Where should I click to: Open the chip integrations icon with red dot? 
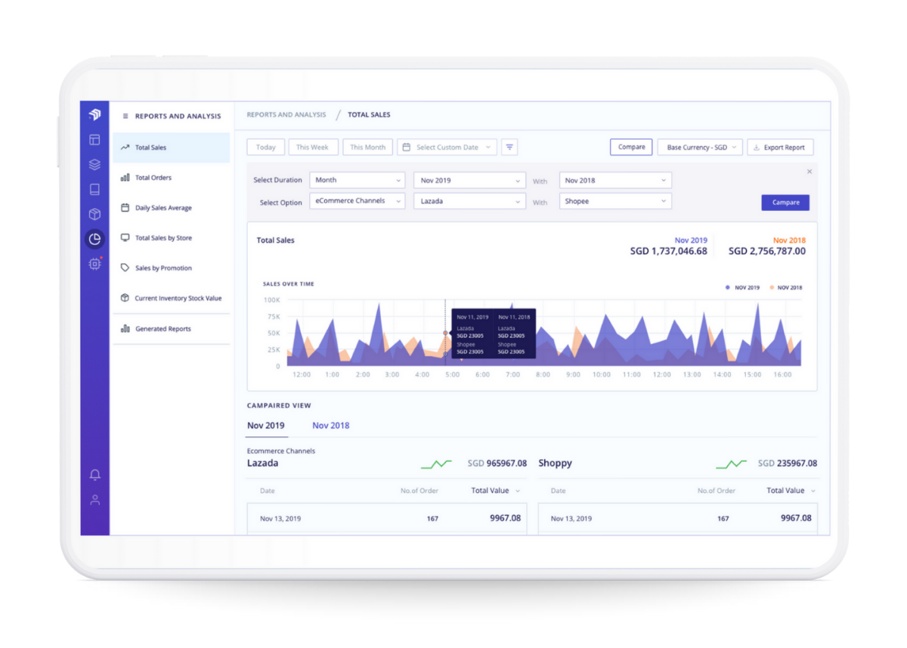94,264
